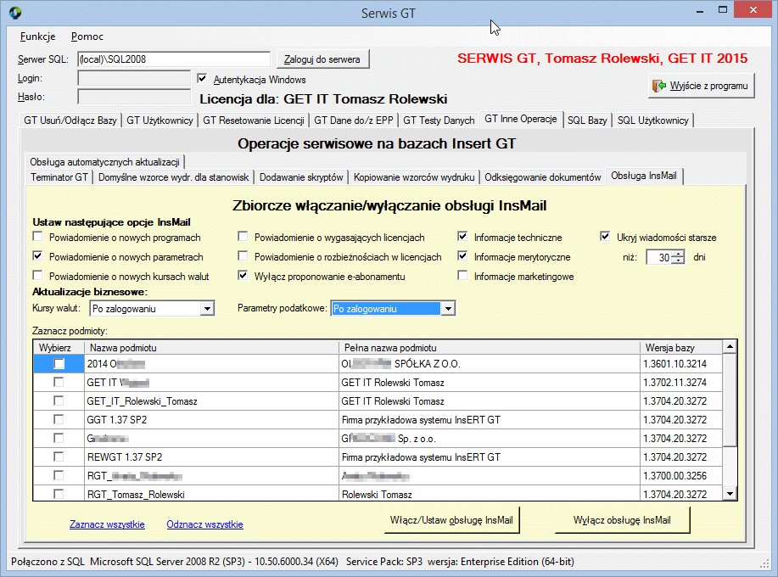This screenshot has height=577, width=778.
Task: Click version cell 1.3702.11.3274
Action: 681,383
